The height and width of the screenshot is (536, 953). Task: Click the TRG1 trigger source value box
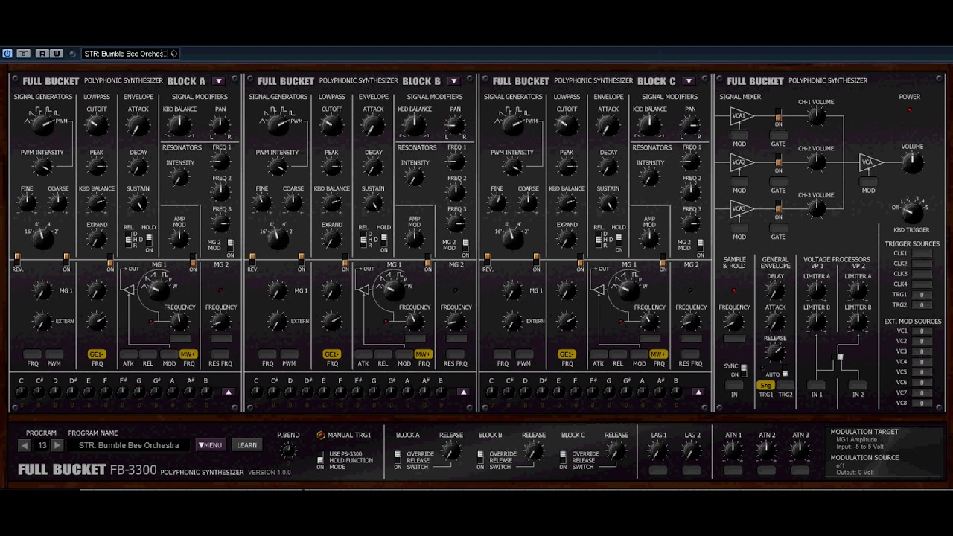pyautogui.click(x=922, y=295)
